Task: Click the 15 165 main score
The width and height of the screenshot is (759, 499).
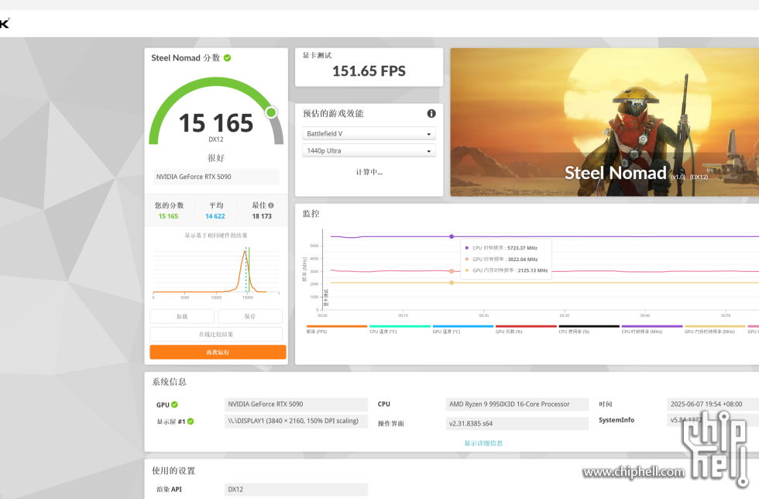Action: click(x=216, y=123)
